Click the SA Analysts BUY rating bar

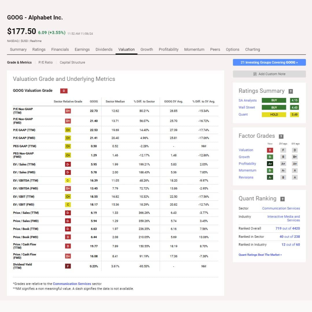pos(274,100)
